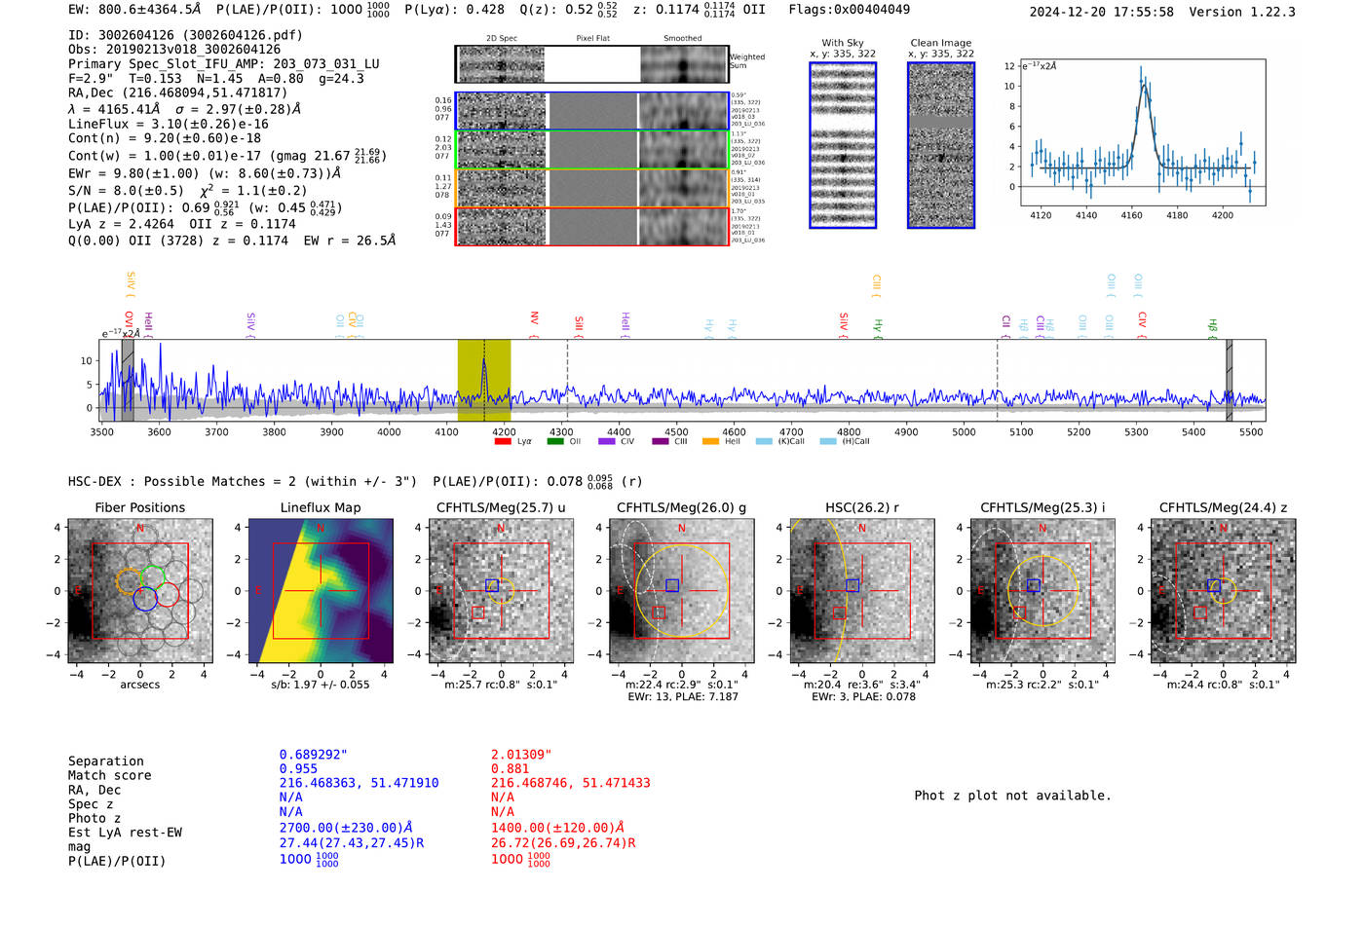The width and height of the screenshot is (1364, 928).
Task: Click the Gaussian line fit plot
Action: click(1141, 133)
